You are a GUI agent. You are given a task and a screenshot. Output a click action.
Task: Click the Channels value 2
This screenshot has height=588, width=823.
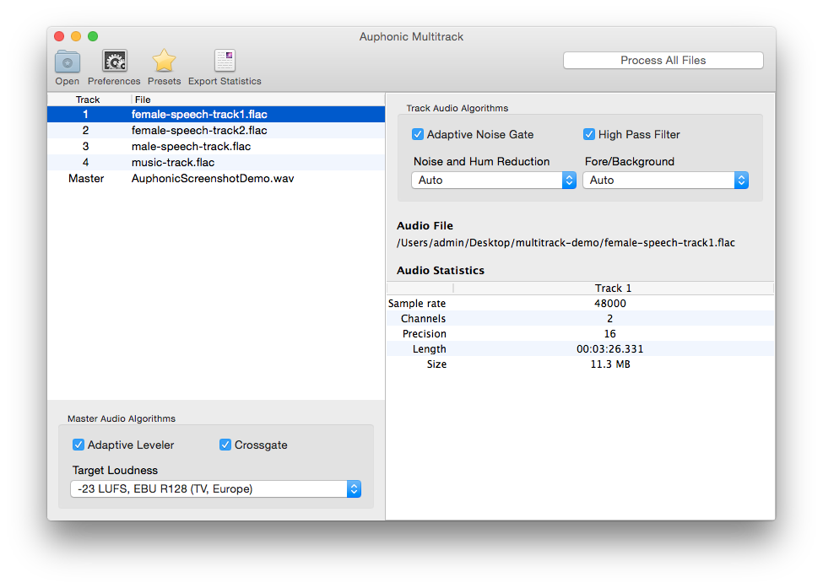point(610,318)
